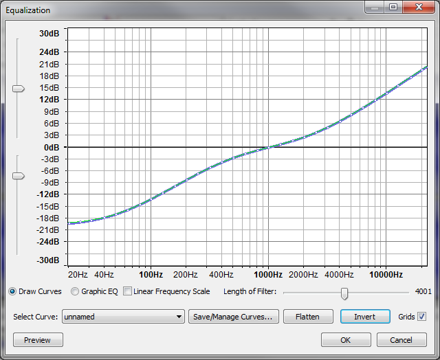
Task: Minimize the Equalization window
Action: click(x=375, y=7)
